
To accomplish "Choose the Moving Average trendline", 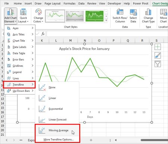I will [x=57, y=130].
